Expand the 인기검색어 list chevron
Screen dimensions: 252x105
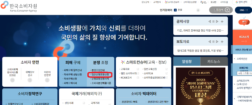198,10
